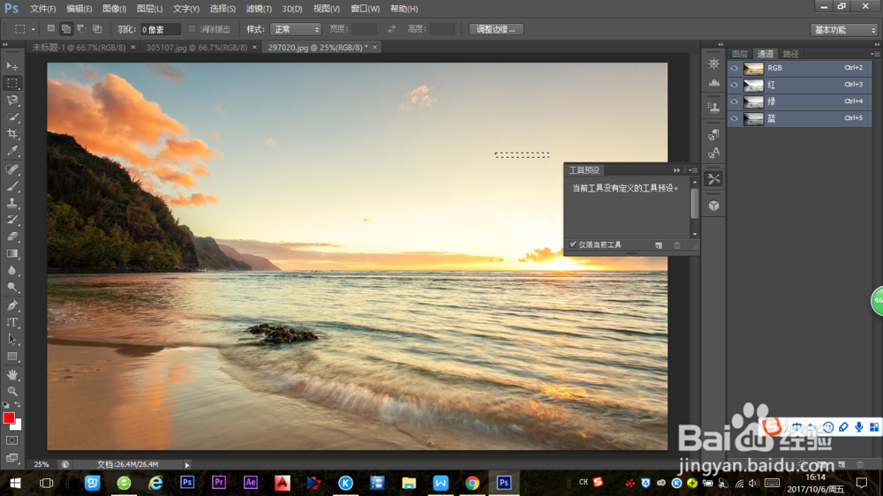883x496 pixels.
Task: Click the 25% zoom level field
Action: [42, 464]
